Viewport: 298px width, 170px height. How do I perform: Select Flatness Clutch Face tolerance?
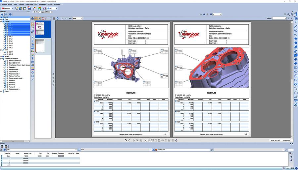click(15, 61)
